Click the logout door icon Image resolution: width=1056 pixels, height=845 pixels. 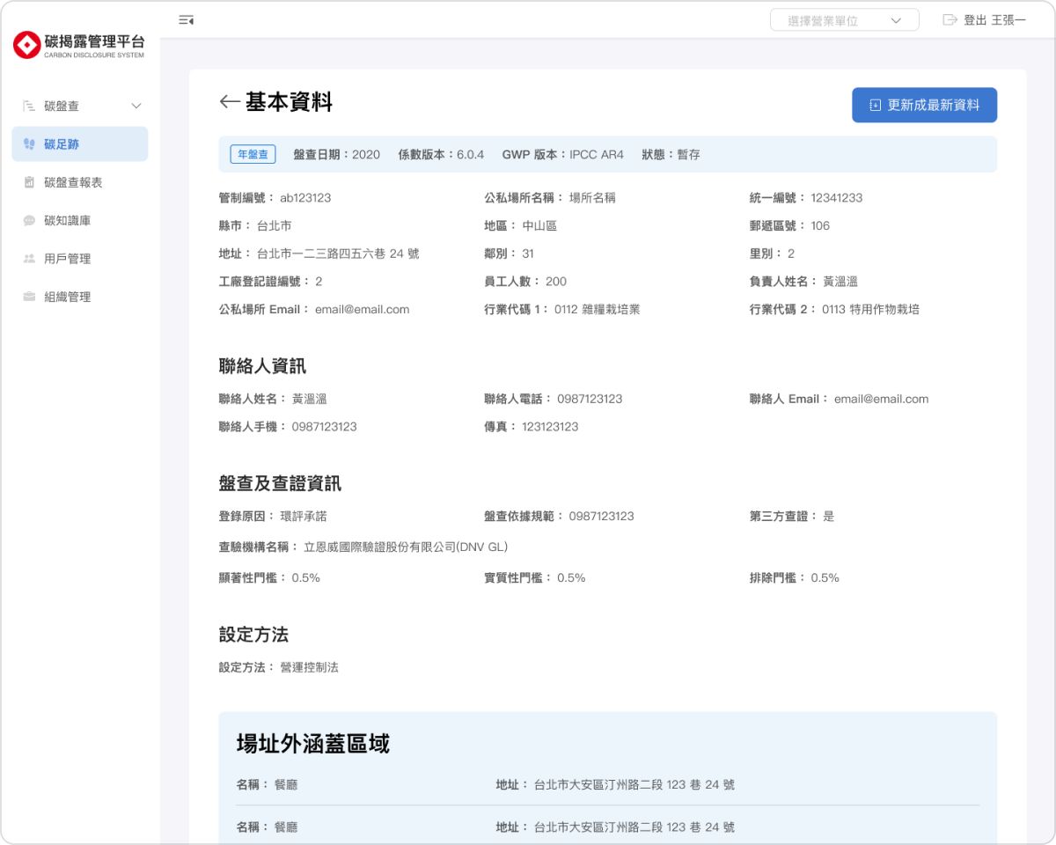[950, 19]
